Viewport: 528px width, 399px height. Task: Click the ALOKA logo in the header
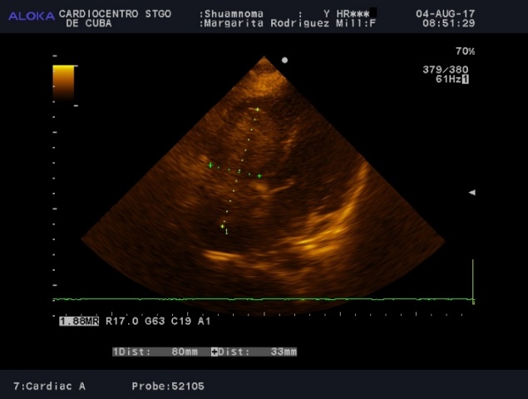click(32, 15)
